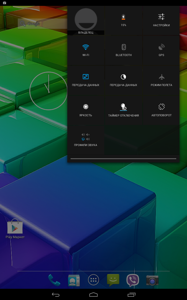Open Настройки settings tile

pos(161,21)
